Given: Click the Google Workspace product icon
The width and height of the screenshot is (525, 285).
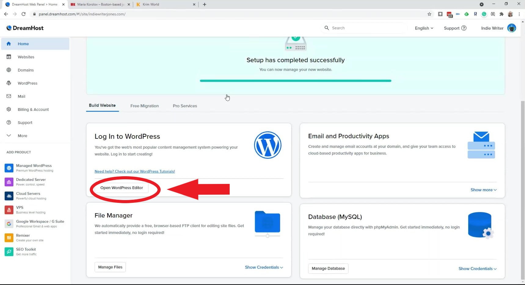Looking at the screenshot, I should click(9, 224).
